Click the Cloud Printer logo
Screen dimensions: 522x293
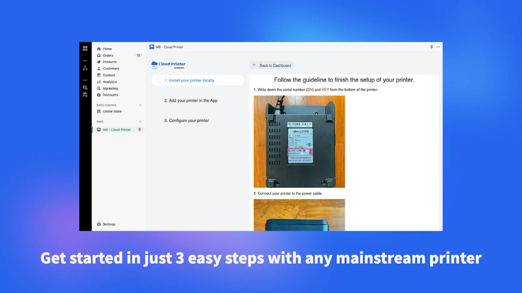[x=168, y=65]
